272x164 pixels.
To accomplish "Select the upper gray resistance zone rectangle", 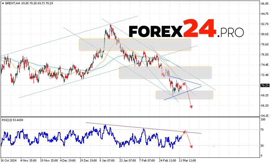I will point(135,44).
